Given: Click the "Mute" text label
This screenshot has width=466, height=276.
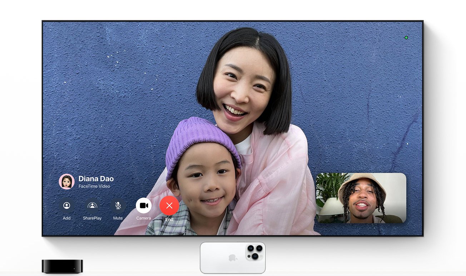Looking at the screenshot, I should [118, 218].
